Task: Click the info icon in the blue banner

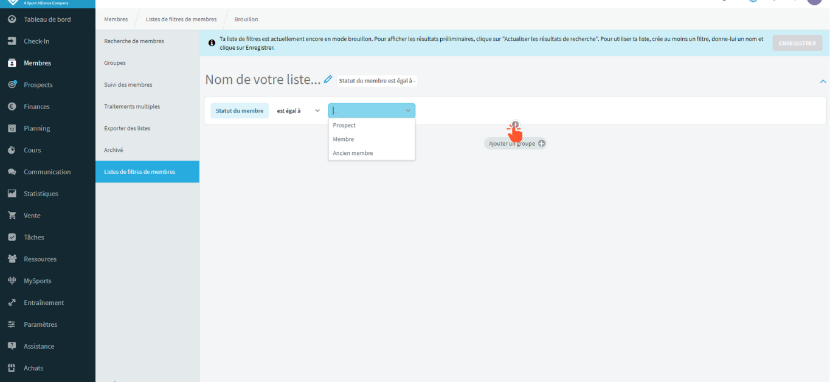Action: tap(212, 43)
